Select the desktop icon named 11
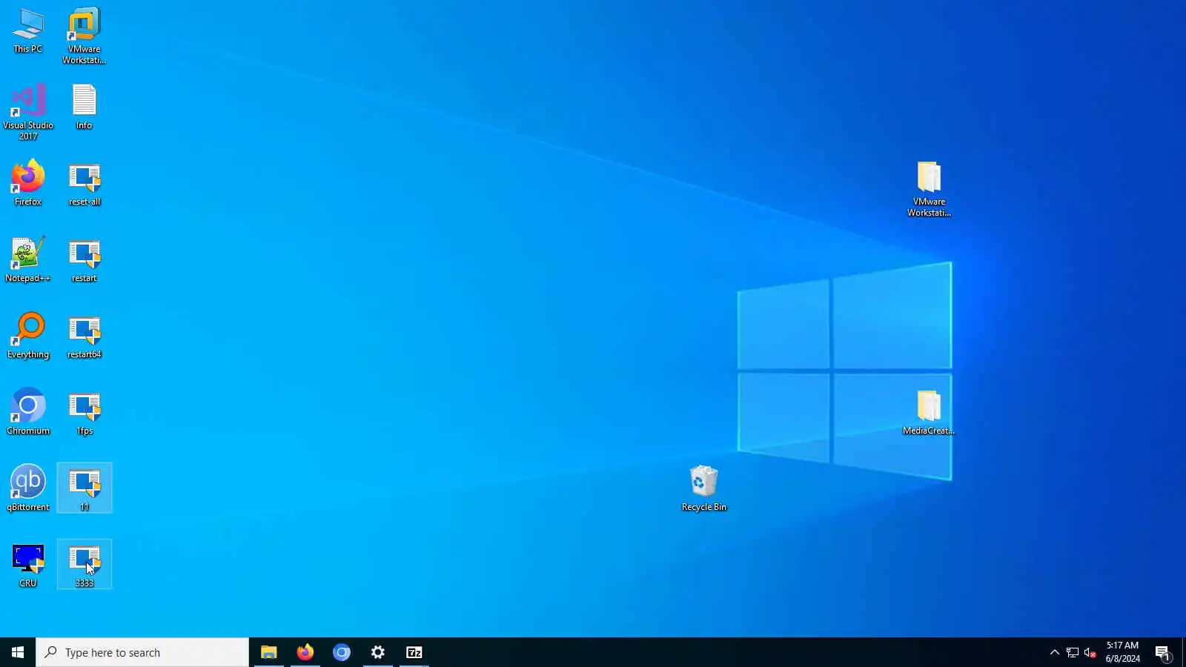Viewport: 1186px width, 667px height. [x=85, y=488]
